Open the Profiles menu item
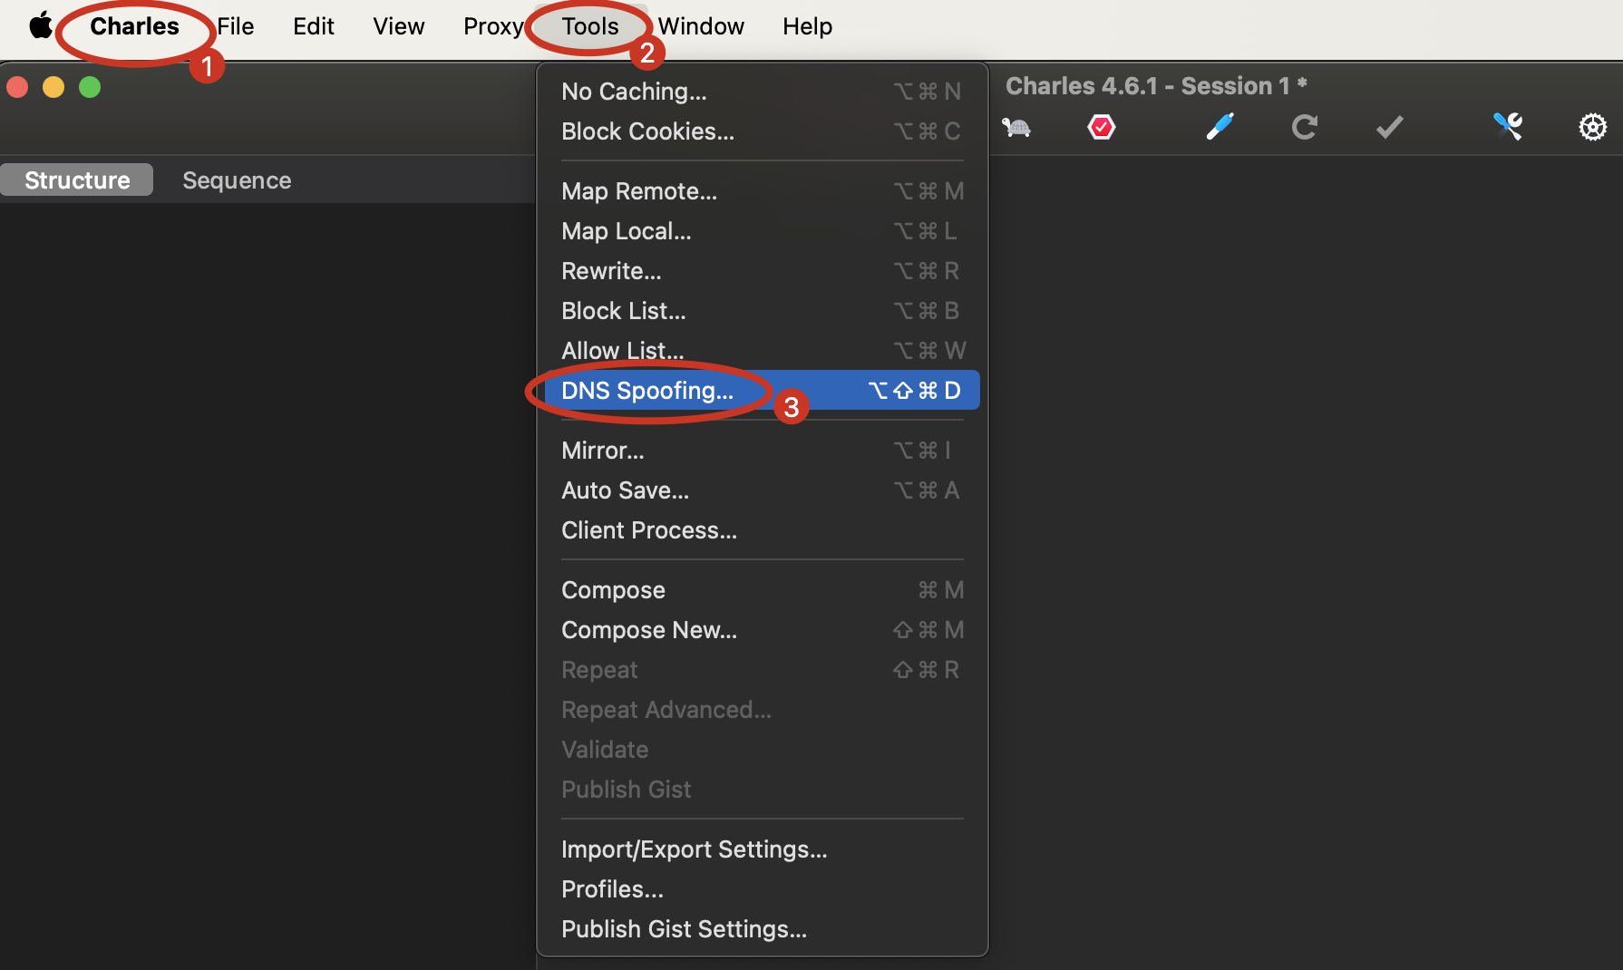Viewport: 1623px width, 970px height. click(x=762, y=889)
